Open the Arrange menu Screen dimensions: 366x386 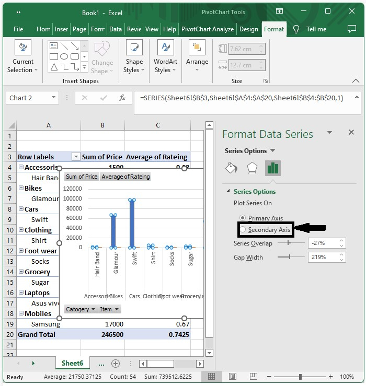[197, 56]
